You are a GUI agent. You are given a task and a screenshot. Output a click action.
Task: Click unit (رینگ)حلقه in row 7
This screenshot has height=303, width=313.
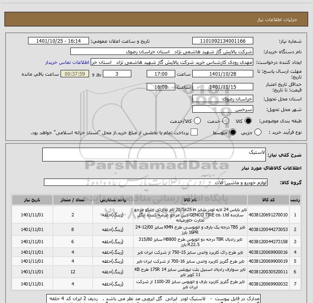(x=113, y=284)
